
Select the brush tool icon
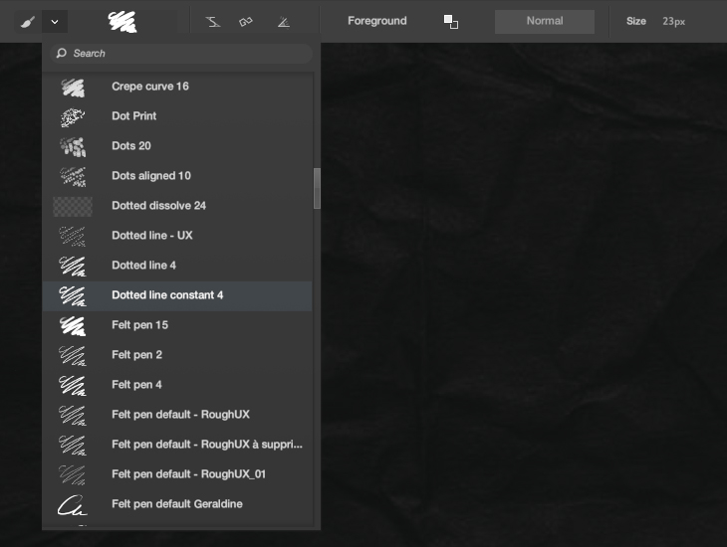coord(27,22)
